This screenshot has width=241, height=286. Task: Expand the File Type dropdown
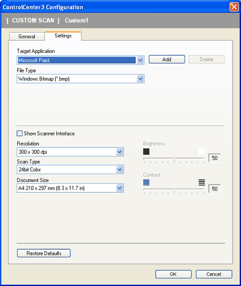click(x=140, y=79)
